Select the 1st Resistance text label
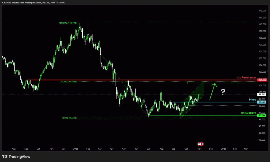Image resolution: width=270 pixels, height=162 pixels. tap(246, 77)
